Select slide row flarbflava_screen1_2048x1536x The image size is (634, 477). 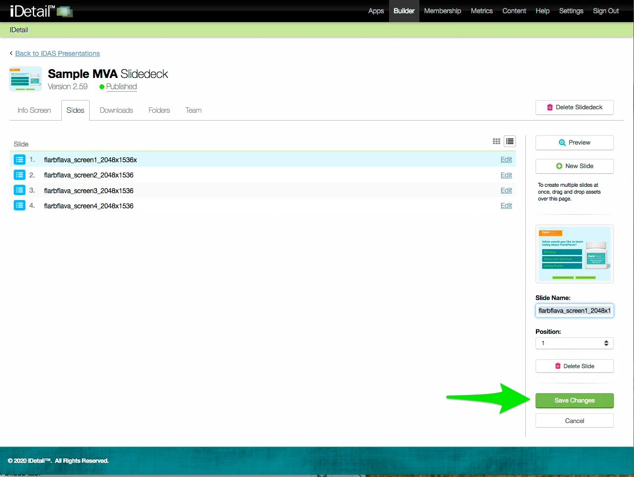click(x=263, y=159)
